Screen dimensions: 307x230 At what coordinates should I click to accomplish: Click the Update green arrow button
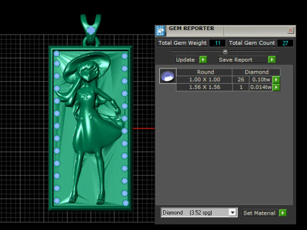(203, 59)
